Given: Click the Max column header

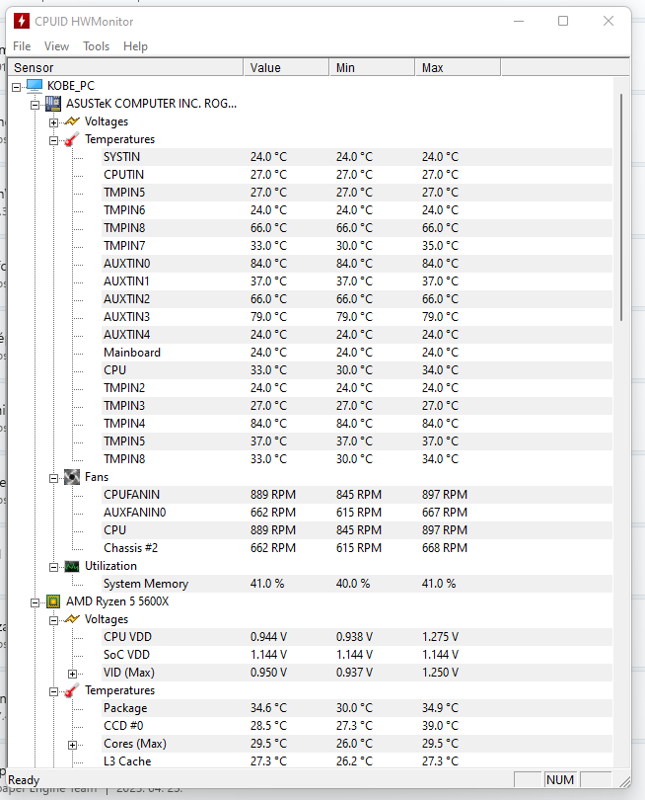Looking at the screenshot, I should [458, 67].
